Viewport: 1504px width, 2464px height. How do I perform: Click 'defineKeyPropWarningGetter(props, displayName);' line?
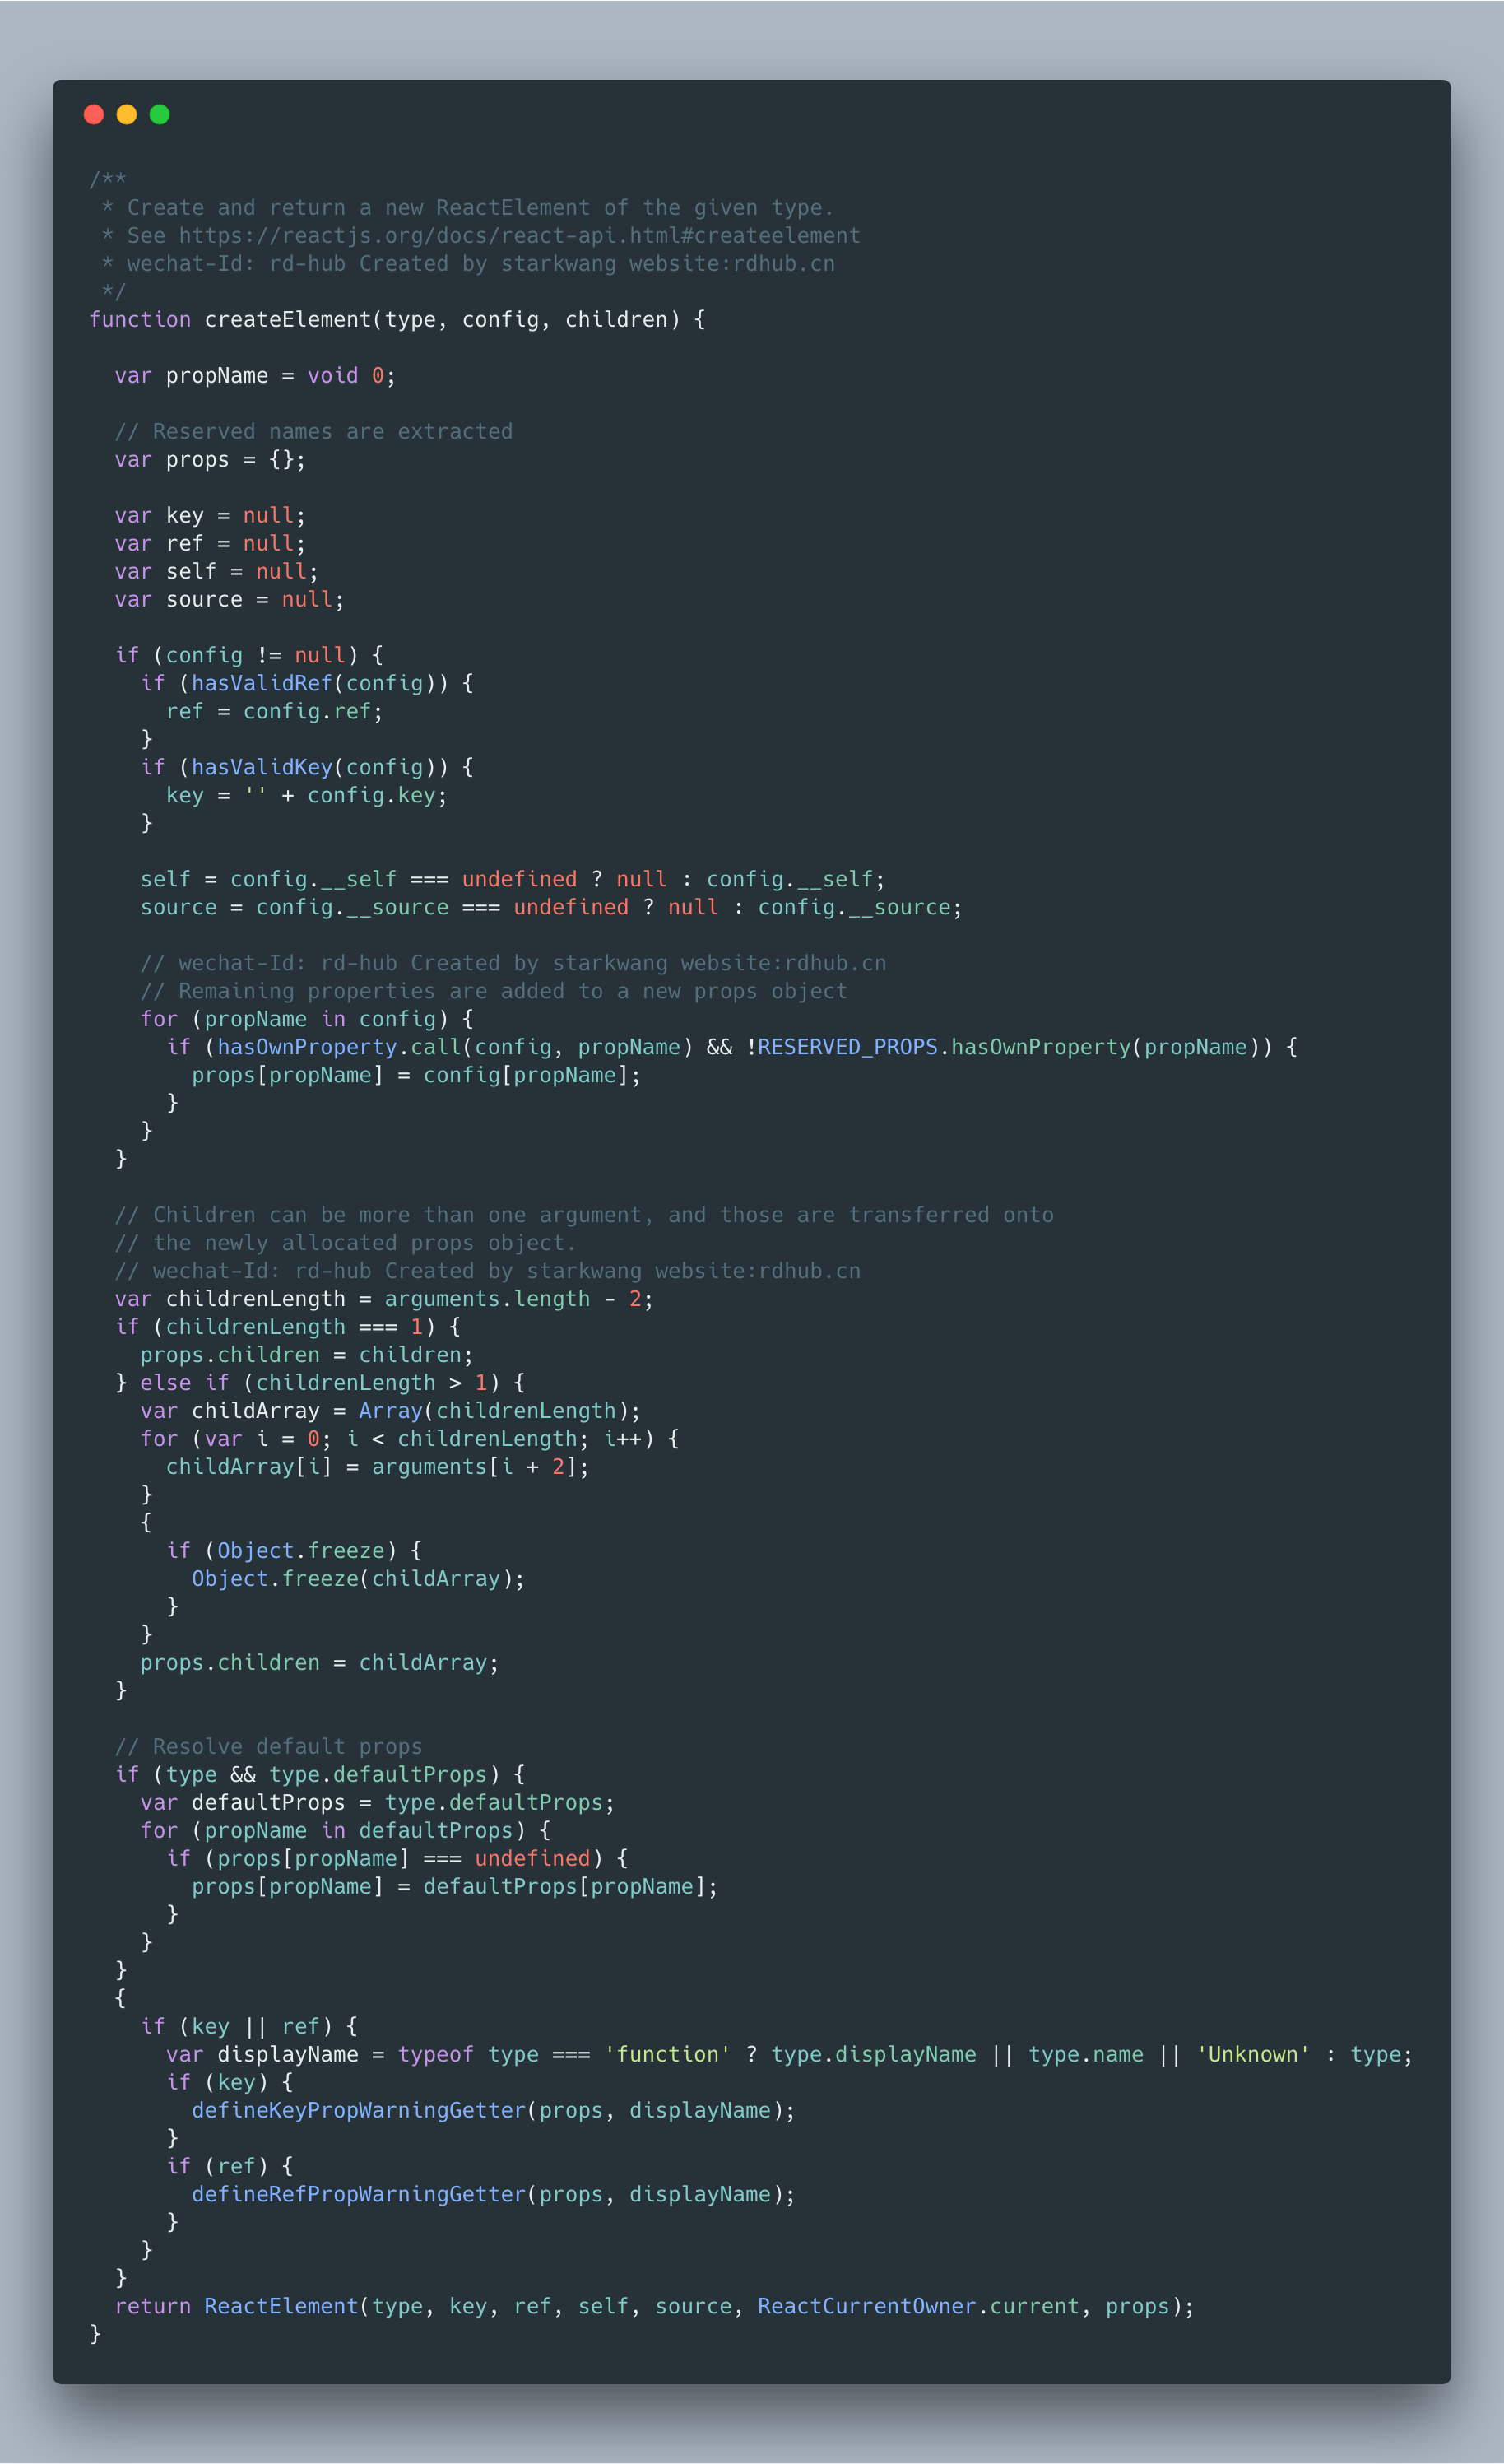pyautogui.click(x=494, y=2112)
